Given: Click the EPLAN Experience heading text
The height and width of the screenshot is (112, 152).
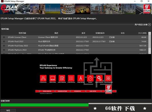Looking at the screenshot, I should click(x=48, y=65).
